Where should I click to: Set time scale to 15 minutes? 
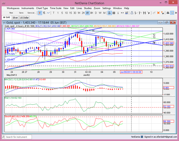[70, 13]
